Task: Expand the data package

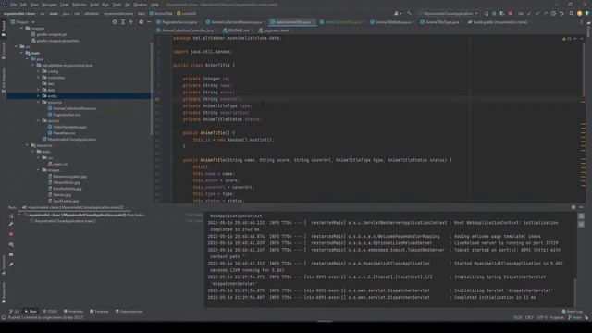Action: (38, 90)
